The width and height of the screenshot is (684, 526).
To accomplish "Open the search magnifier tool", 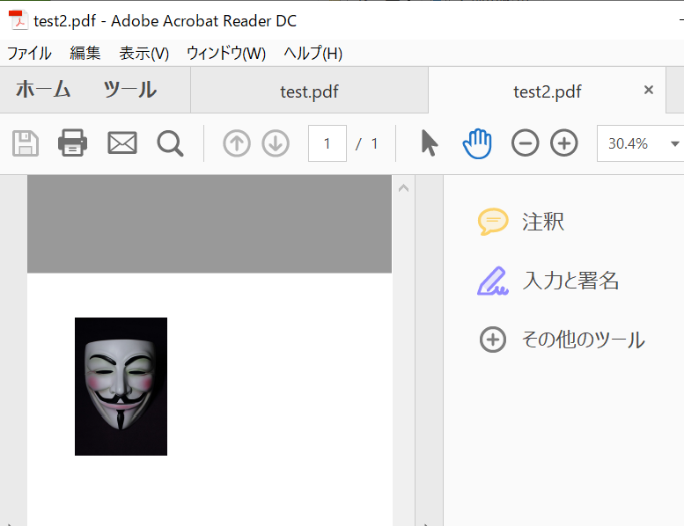I will 170,143.
